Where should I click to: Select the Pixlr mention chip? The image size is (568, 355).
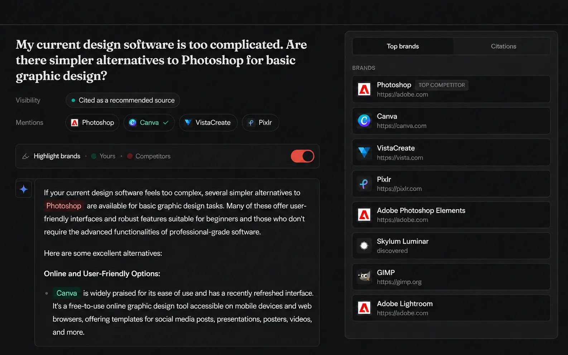(x=260, y=123)
